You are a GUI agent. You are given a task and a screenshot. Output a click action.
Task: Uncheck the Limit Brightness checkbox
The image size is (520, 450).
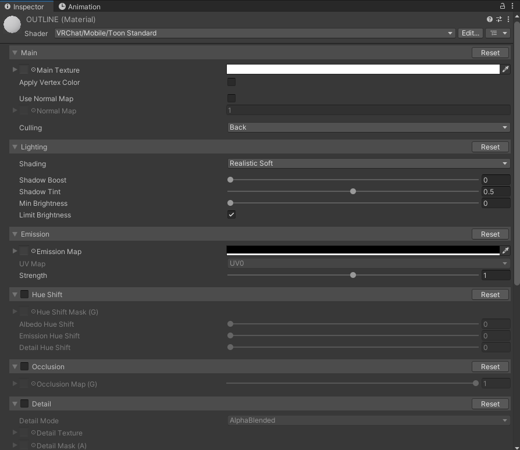click(231, 215)
